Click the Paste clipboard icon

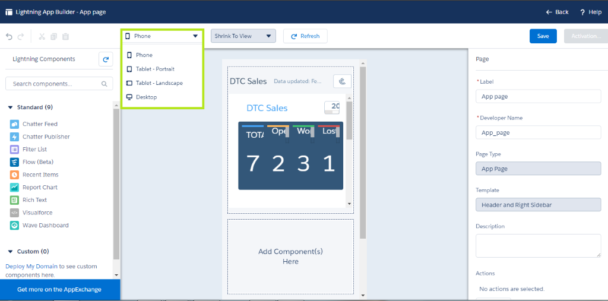[x=65, y=36]
